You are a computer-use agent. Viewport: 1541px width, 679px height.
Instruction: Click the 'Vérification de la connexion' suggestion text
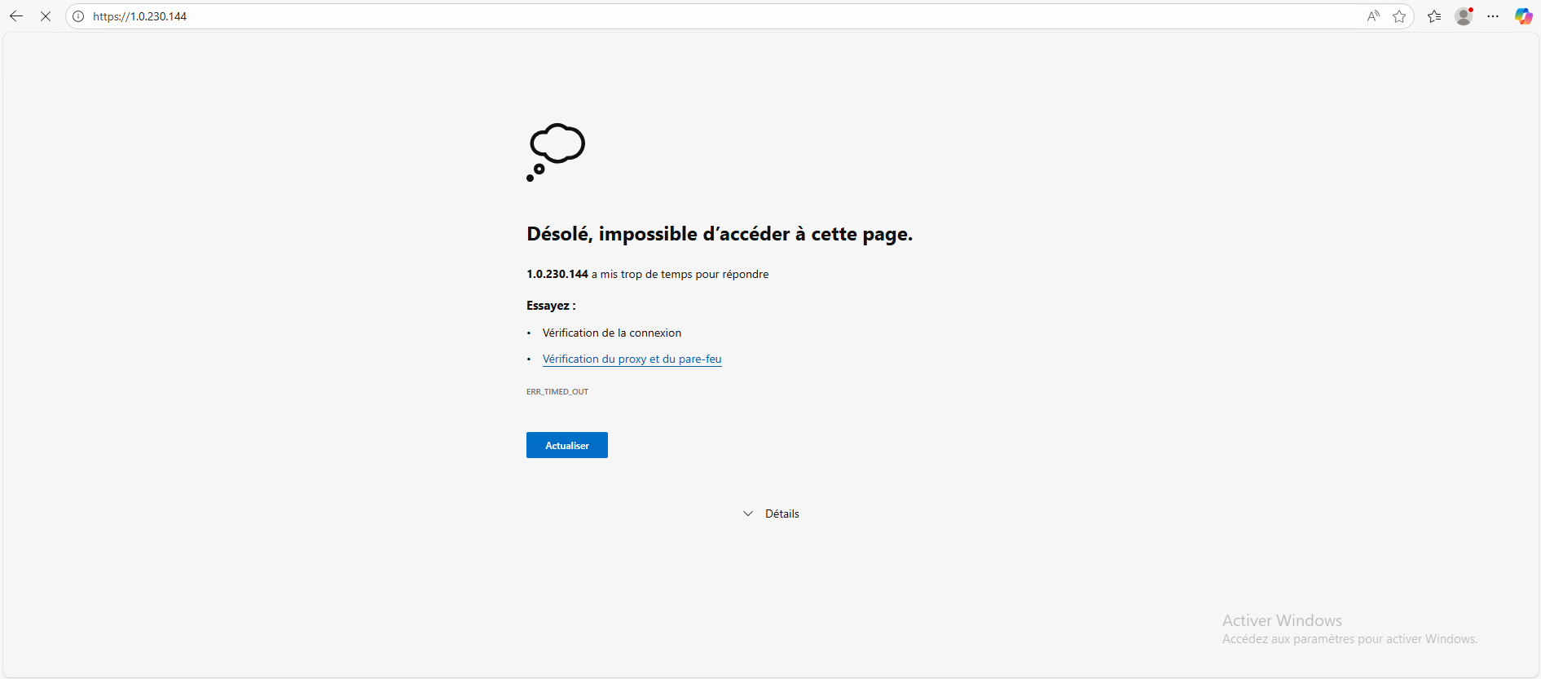tap(611, 333)
